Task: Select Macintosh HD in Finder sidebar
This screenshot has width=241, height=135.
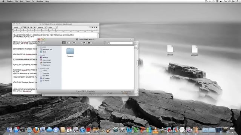Action: (46, 49)
